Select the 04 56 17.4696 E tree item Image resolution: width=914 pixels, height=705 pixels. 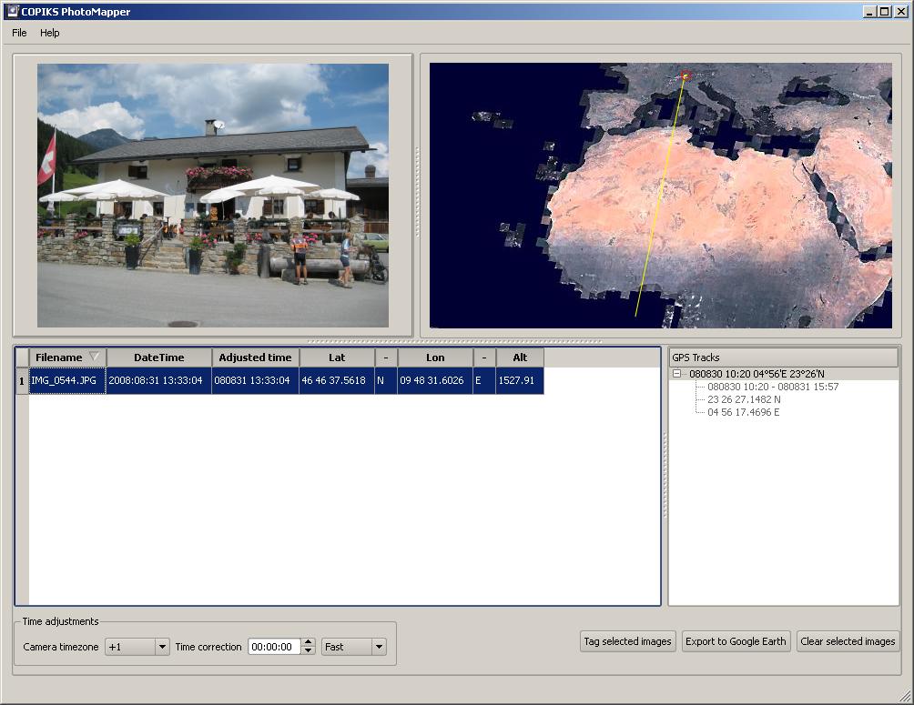coord(743,412)
